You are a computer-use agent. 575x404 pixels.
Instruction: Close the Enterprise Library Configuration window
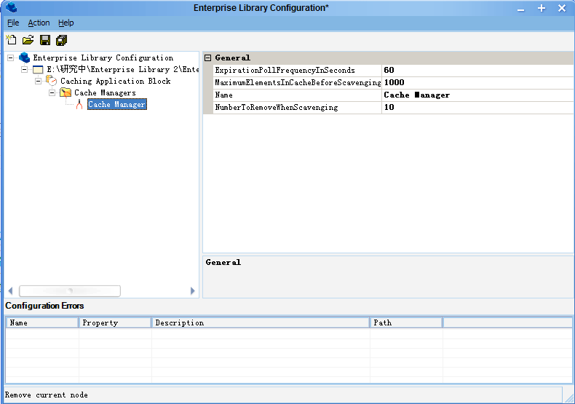pyautogui.click(x=562, y=8)
